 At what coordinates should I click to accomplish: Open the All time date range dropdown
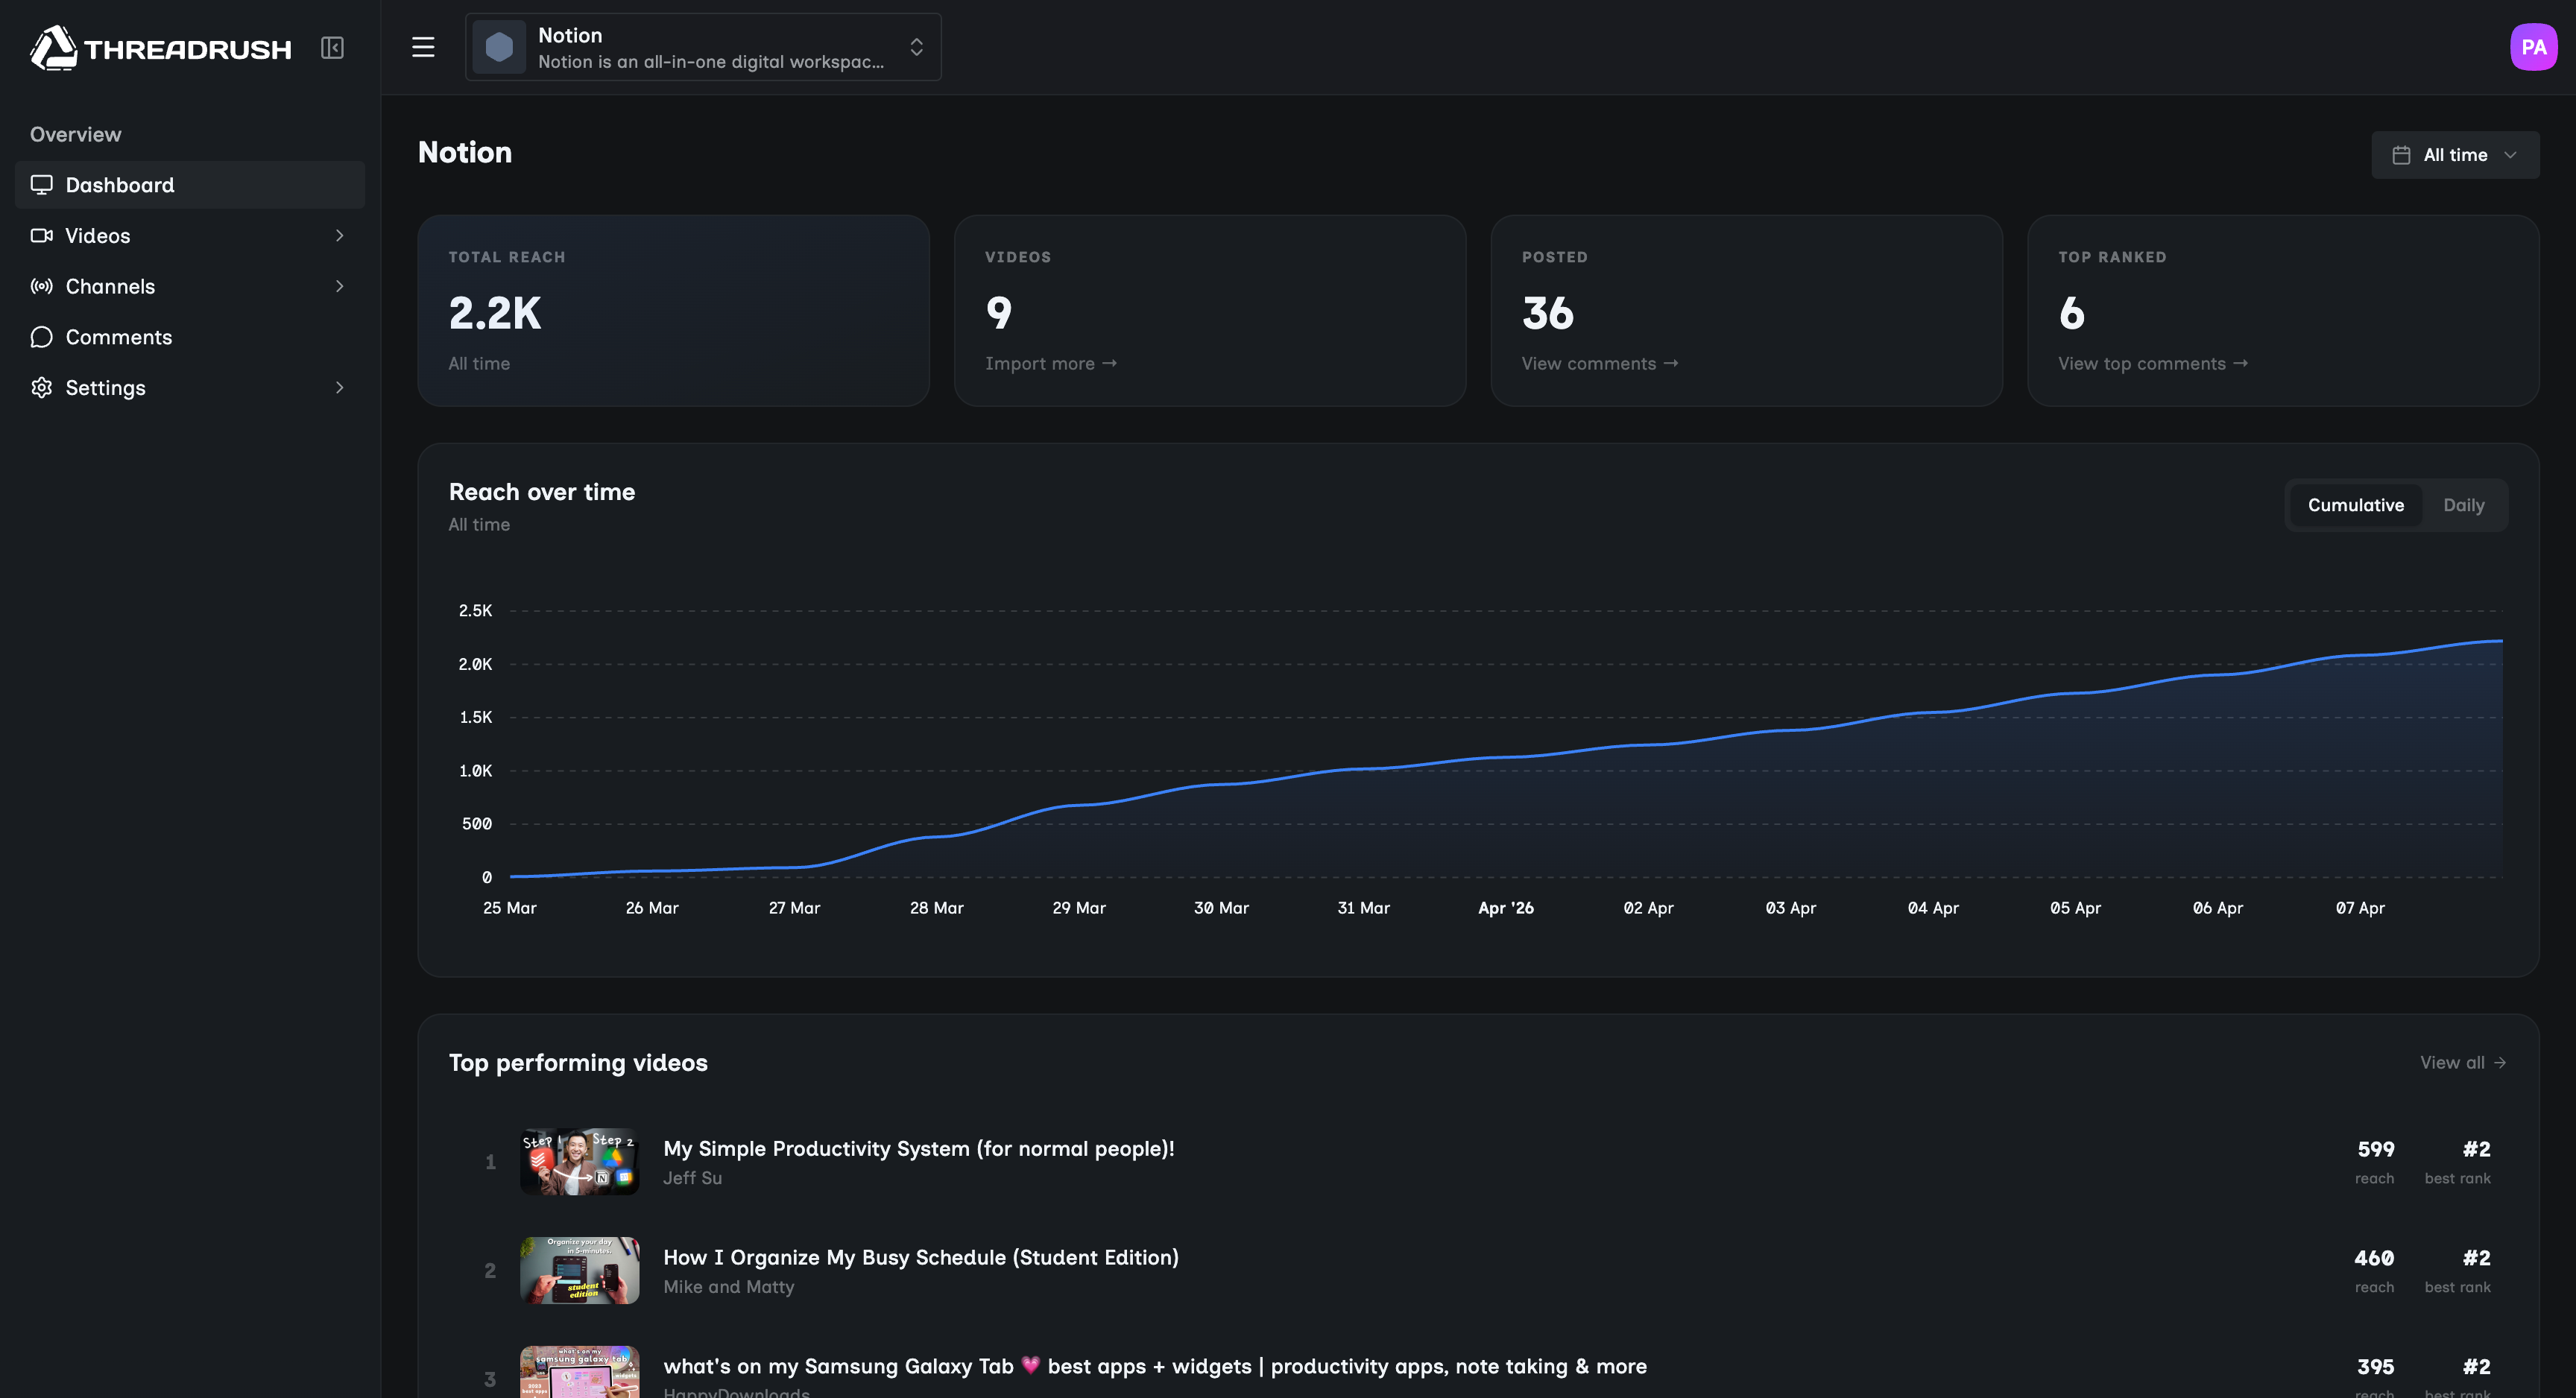(2455, 155)
